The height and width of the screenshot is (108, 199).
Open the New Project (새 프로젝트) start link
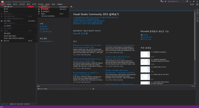44,27
